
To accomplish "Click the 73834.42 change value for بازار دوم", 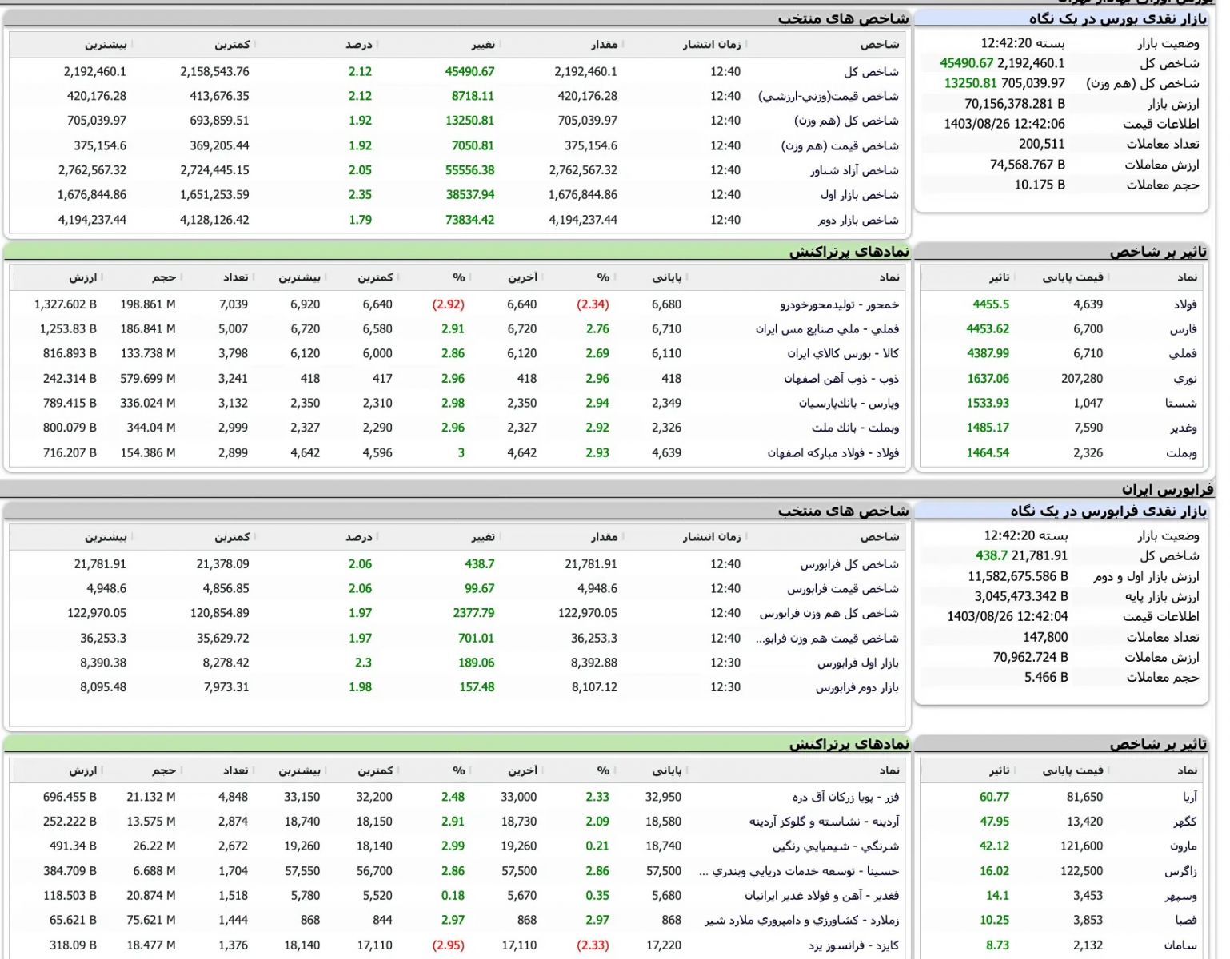I will (470, 220).
